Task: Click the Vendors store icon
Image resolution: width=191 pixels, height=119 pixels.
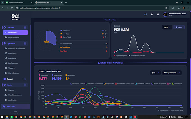Action: pyautogui.click(x=6, y=68)
